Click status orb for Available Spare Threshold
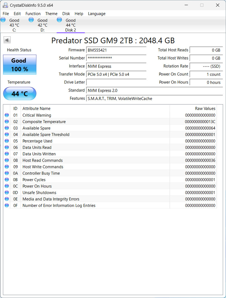Viewport: 226px width, 298px height. tap(7, 134)
